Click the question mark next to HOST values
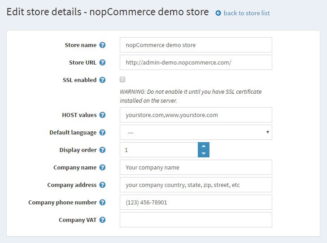Screen dimensions: 327x243 coord(102,115)
